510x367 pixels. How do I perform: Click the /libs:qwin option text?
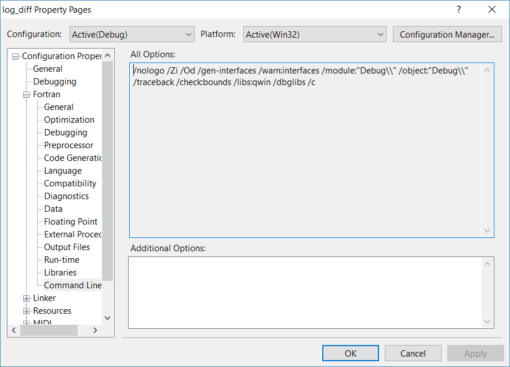point(252,82)
